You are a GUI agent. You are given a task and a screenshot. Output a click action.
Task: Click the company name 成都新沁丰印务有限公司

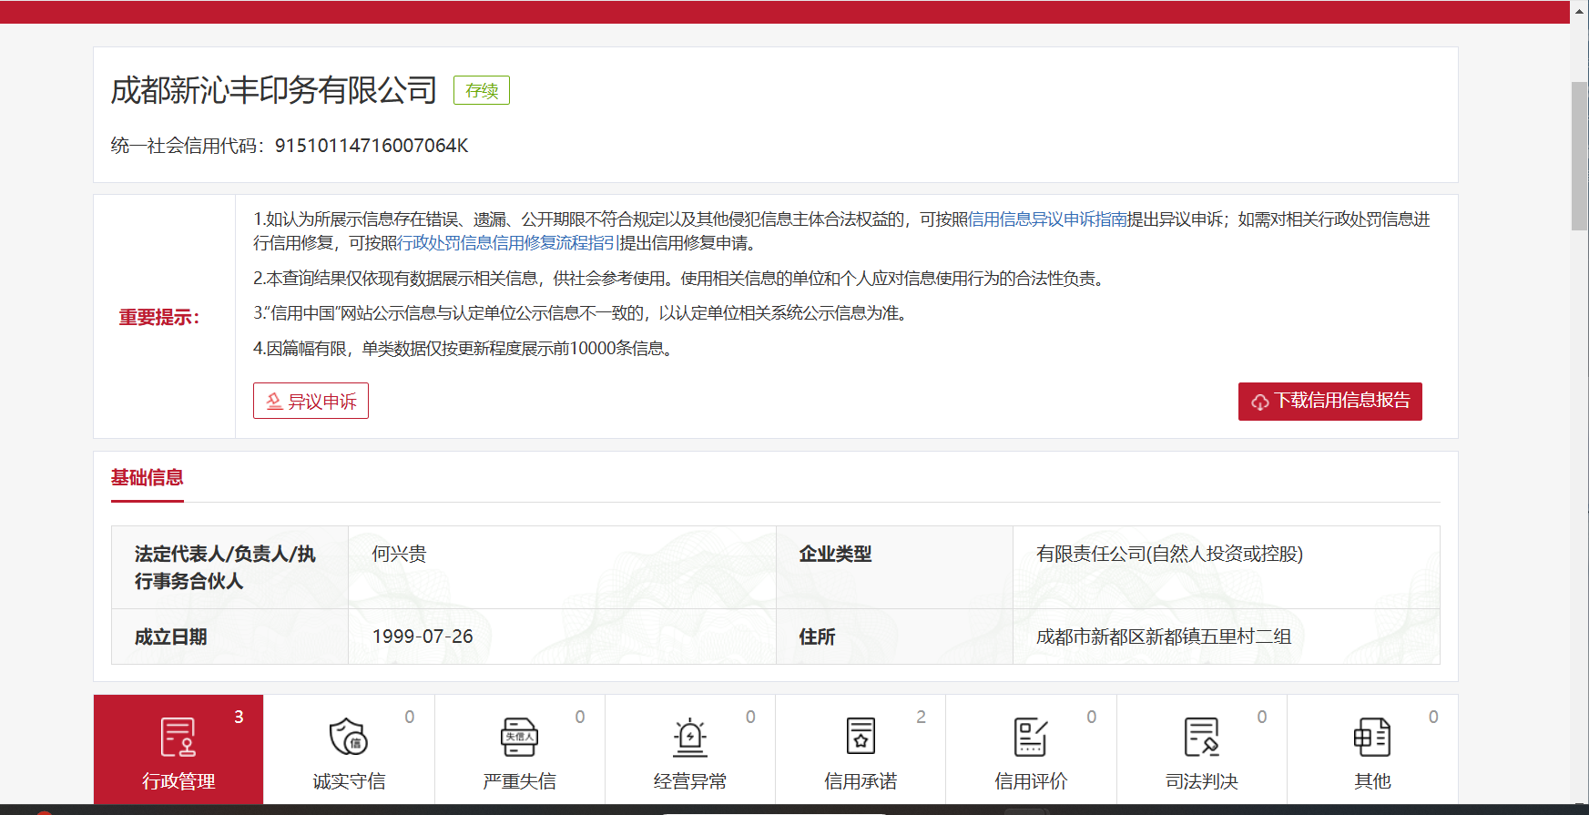pyautogui.click(x=273, y=91)
